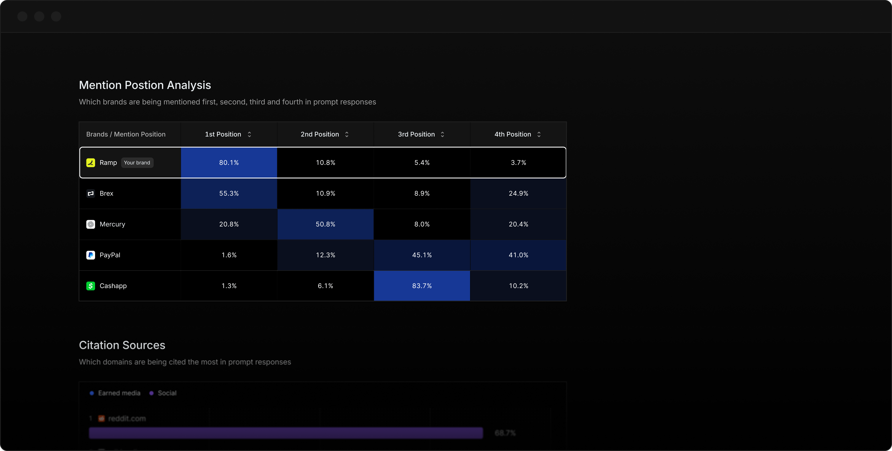Click Ramp's 10.8% cell
The width and height of the screenshot is (892, 451).
[325, 162]
